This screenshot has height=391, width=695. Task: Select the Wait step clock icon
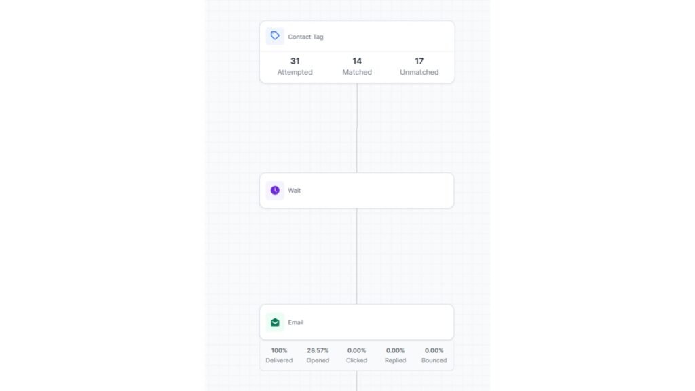tap(274, 191)
